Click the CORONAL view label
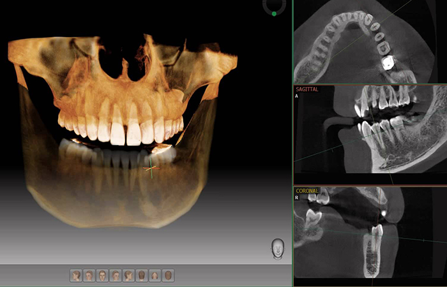447x287 pixels. (307, 191)
